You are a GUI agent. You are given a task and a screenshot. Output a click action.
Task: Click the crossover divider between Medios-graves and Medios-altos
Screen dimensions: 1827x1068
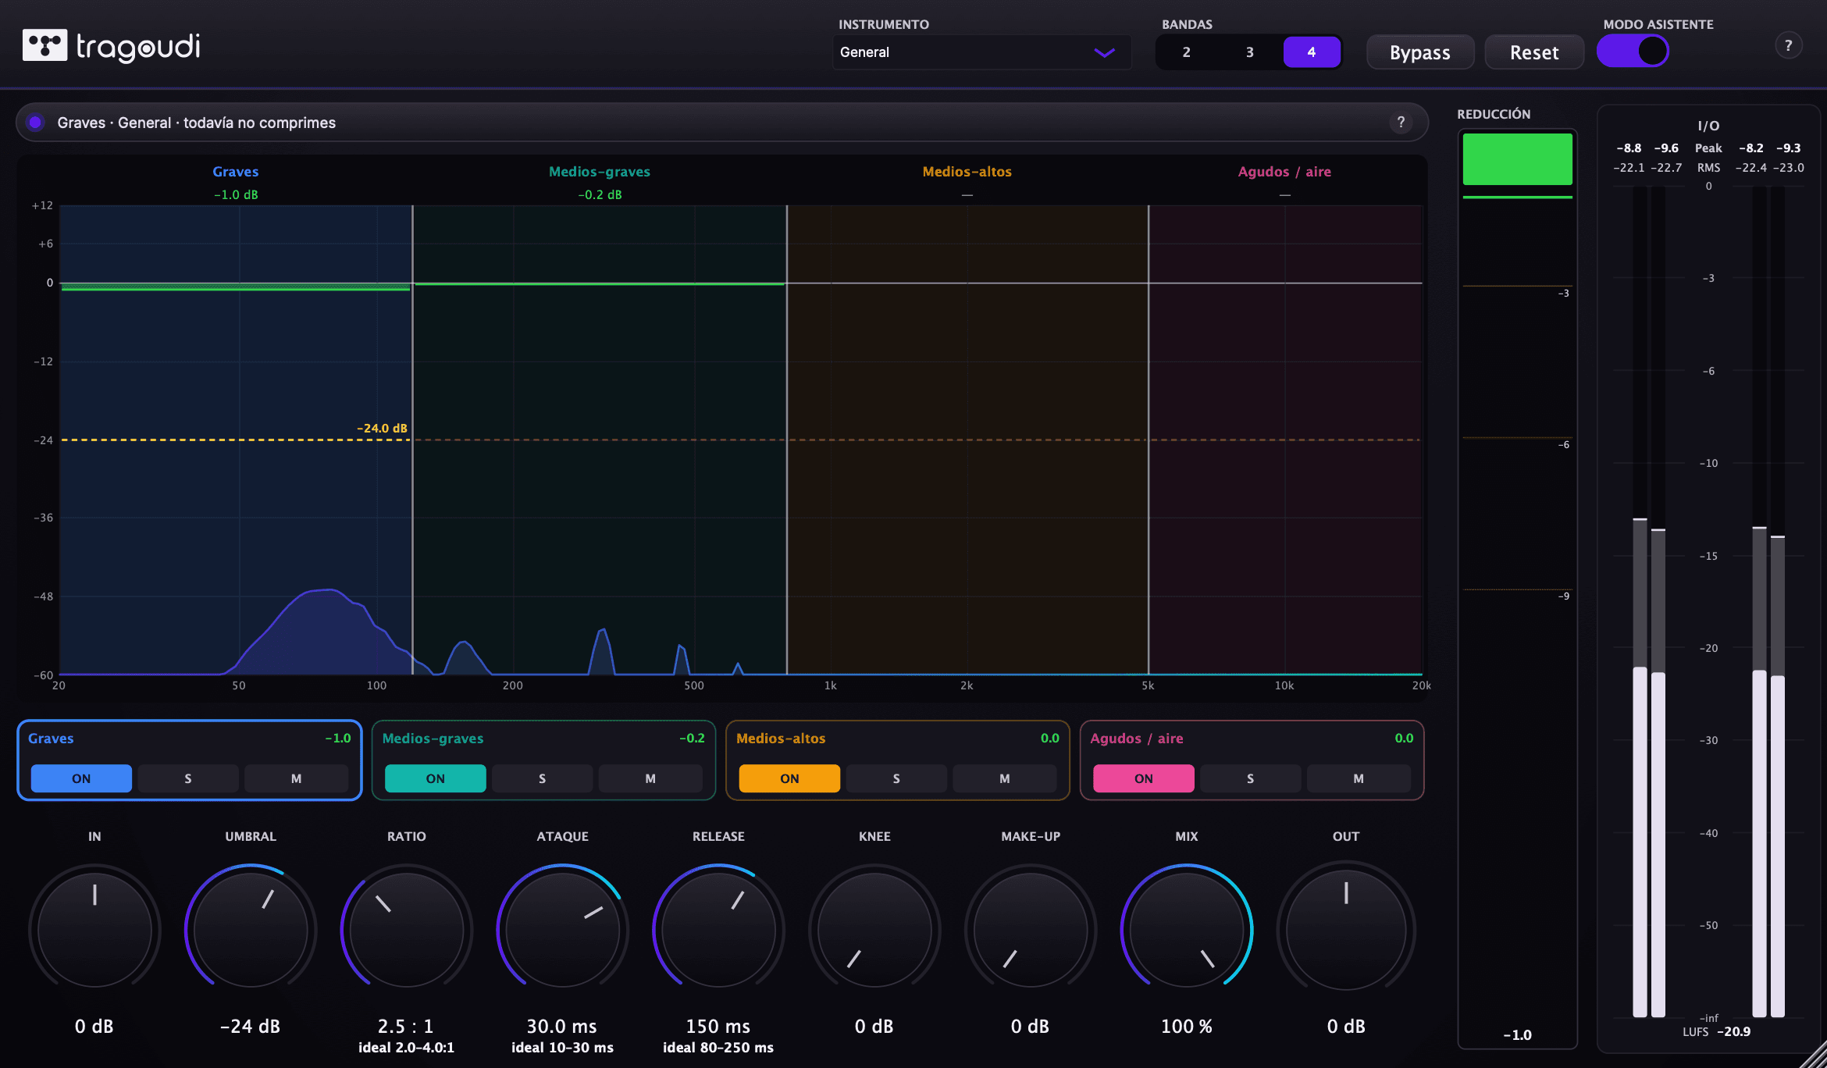[x=786, y=440]
